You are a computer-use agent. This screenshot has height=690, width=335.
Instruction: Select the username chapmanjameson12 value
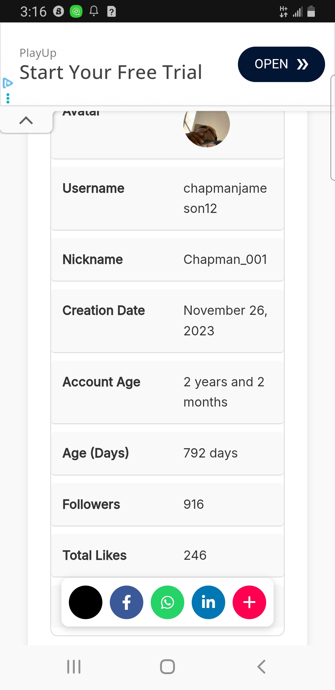pos(225,198)
